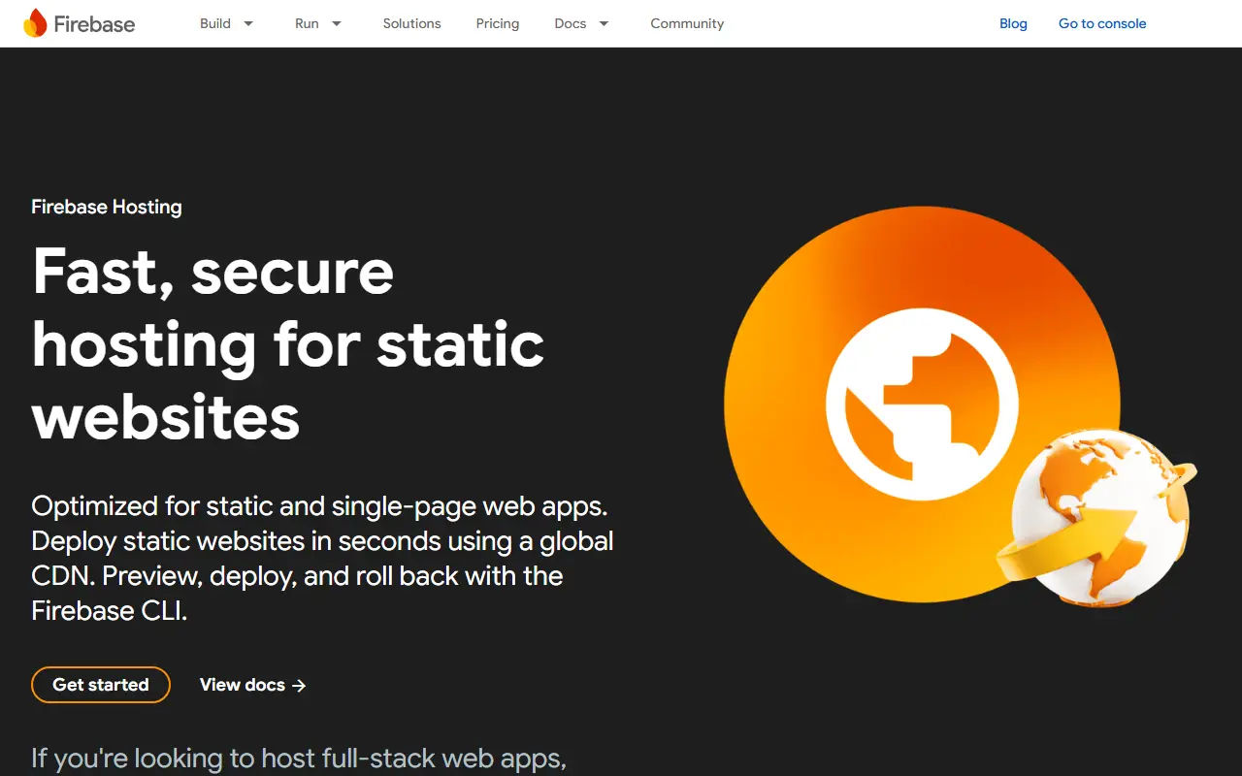Viewport: 1242px width, 776px height.
Task: Open the Community page
Action: point(687,23)
